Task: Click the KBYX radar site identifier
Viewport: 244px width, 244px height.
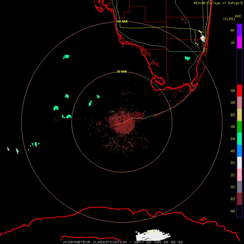Action: pos(139,242)
